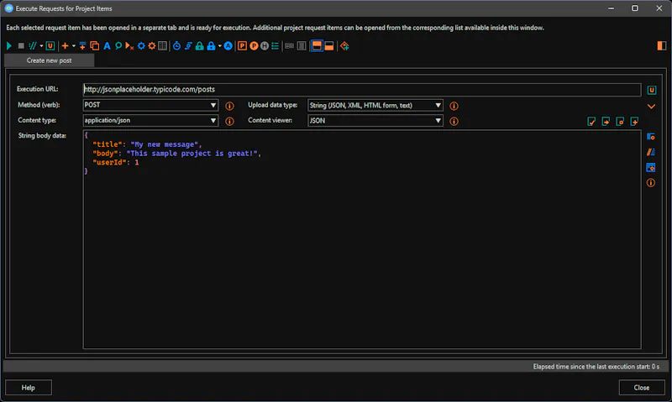Click the orange duplicate pages icon
The height and width of the screenshot is (402, 672).
pos(95,46)
